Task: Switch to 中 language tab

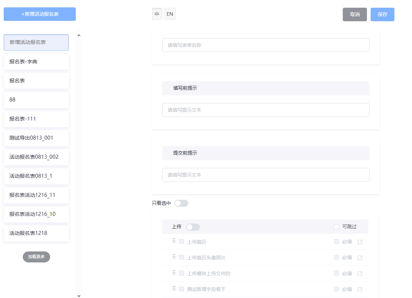Action: point(157,14)
